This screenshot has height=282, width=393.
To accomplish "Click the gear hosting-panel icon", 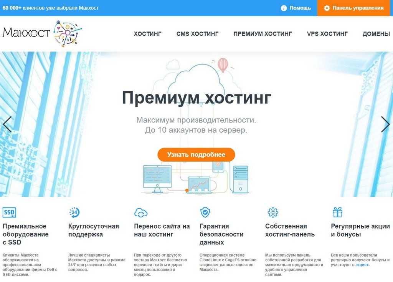I will [x=273, y=212].
